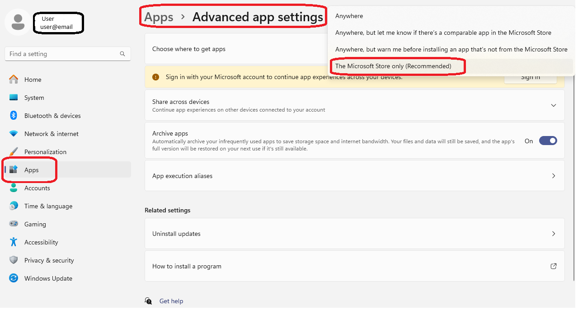578x310 pixels.
Task: Open Privacy & security settings
Action: (x=68, y=260)
